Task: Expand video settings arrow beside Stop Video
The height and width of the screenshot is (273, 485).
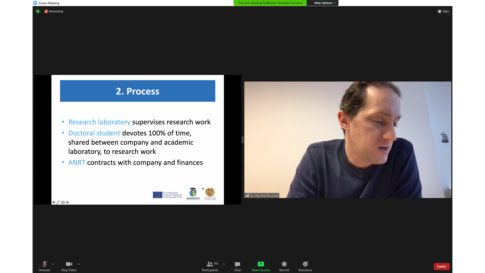Action: click(79, 264)
